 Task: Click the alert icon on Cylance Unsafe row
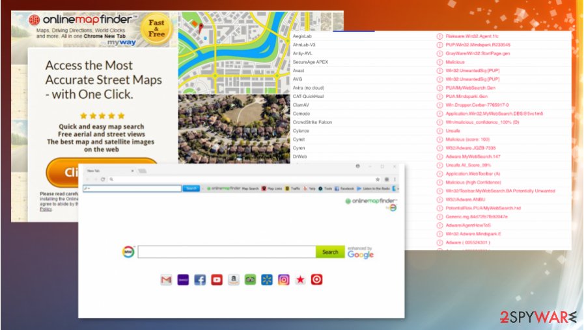pyautogui.click(x=439, y=131)
